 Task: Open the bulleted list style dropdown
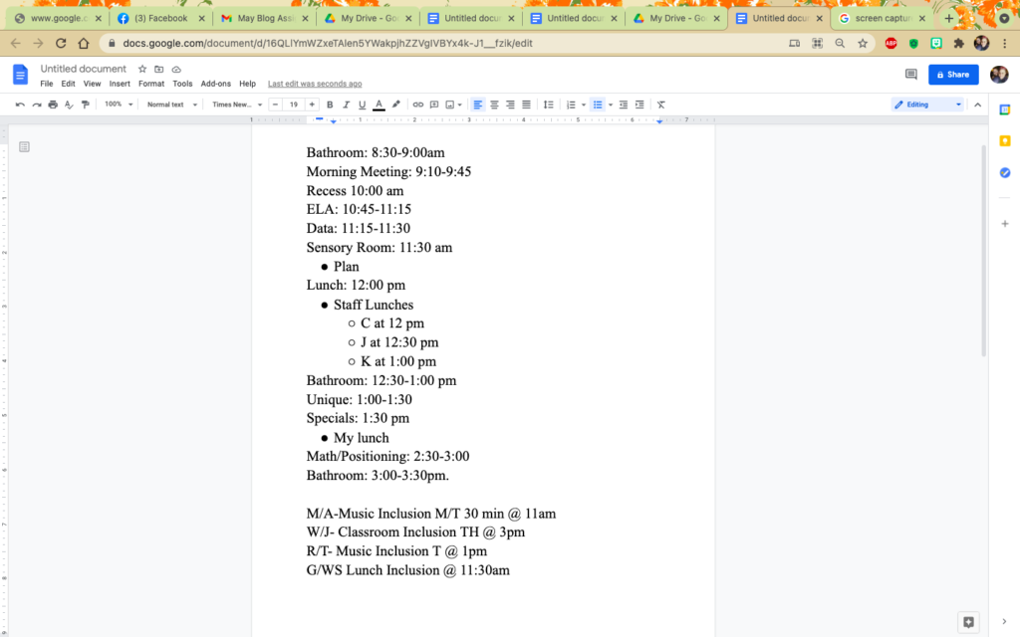tap(609, 105)
